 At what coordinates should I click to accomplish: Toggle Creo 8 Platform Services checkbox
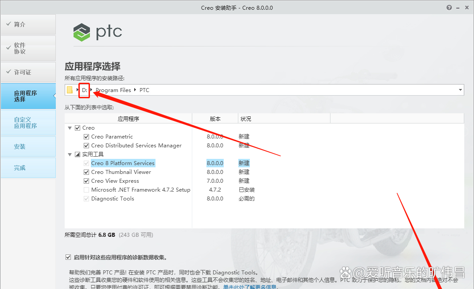[86, 163]
